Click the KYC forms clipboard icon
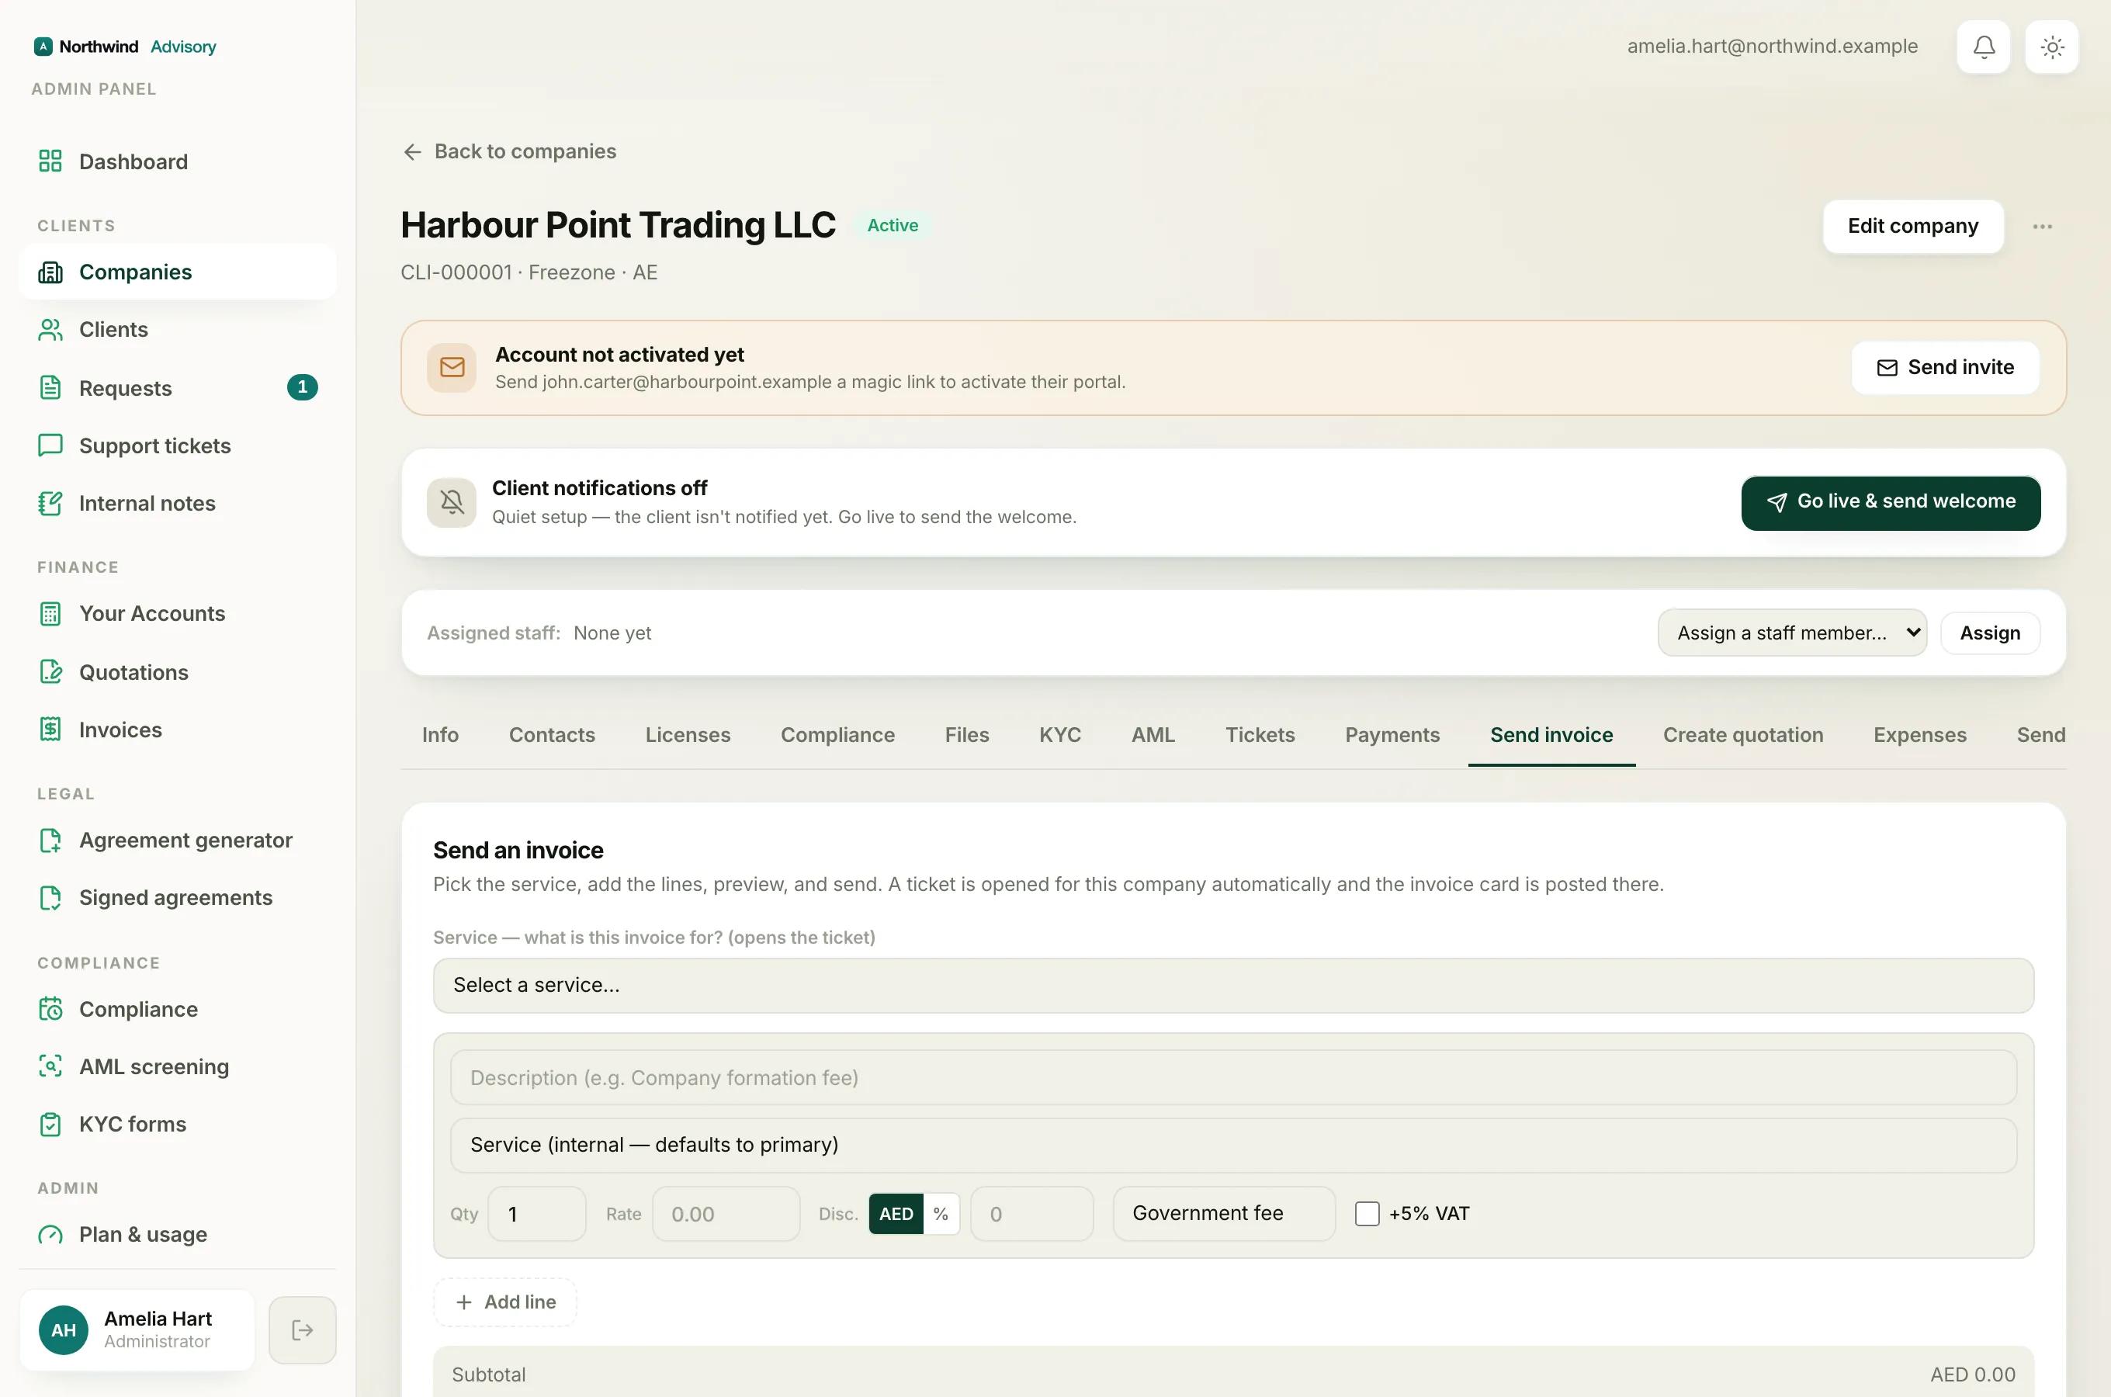 tap(50, 1125)
